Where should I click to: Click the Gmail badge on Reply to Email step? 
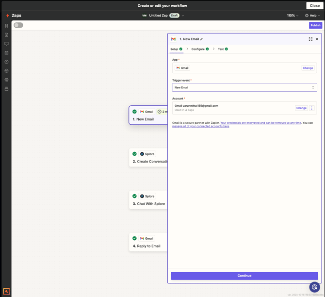147,238
